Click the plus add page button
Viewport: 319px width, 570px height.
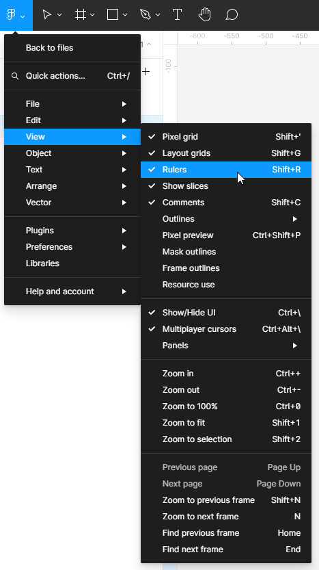click(146, 72)
